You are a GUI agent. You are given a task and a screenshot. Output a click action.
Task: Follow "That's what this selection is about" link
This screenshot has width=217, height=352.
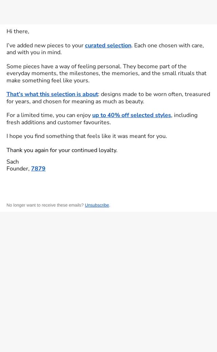click(52, 94)
